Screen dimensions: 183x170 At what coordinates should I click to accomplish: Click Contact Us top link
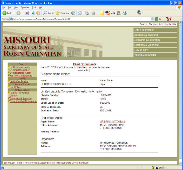[x=170, y=24]
